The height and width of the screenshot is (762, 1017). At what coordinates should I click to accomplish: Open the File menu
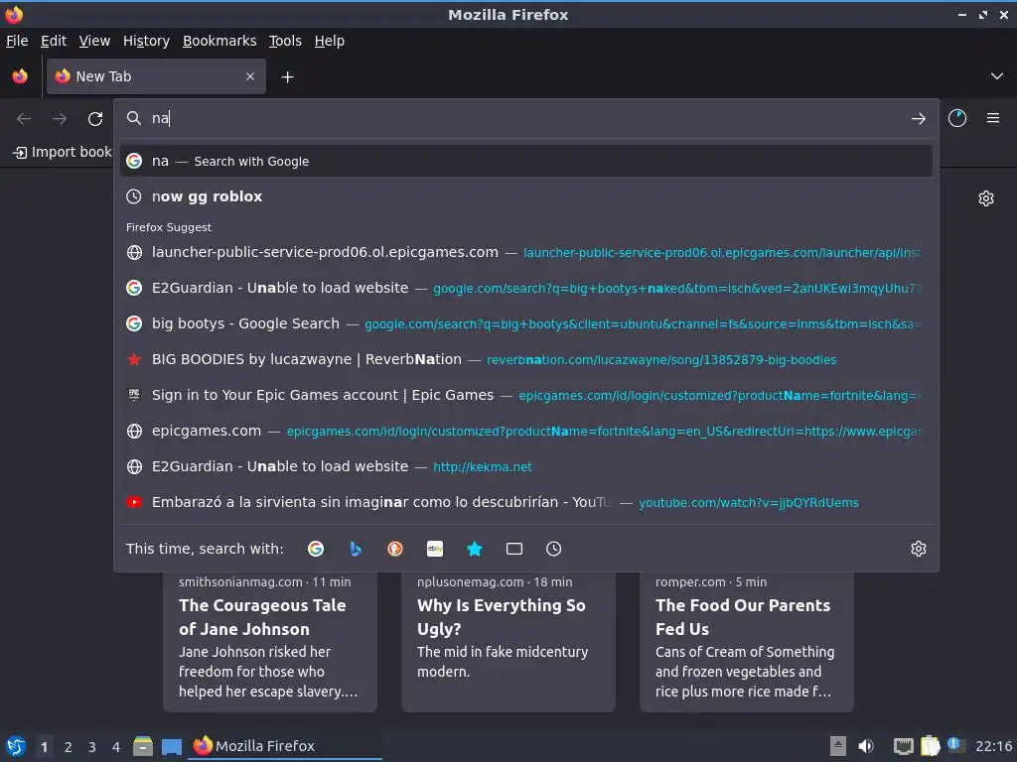17,41
